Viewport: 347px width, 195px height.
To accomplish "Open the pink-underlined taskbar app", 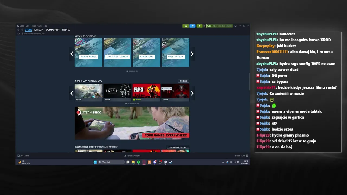I will point(144,162).
